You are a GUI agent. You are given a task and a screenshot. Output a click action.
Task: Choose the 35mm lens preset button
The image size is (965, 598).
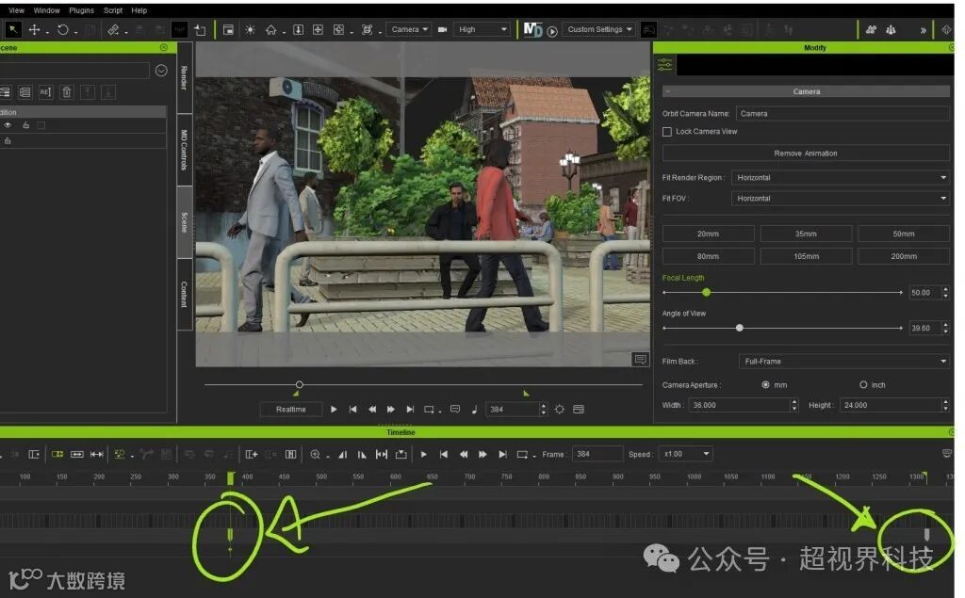(806, 234)
